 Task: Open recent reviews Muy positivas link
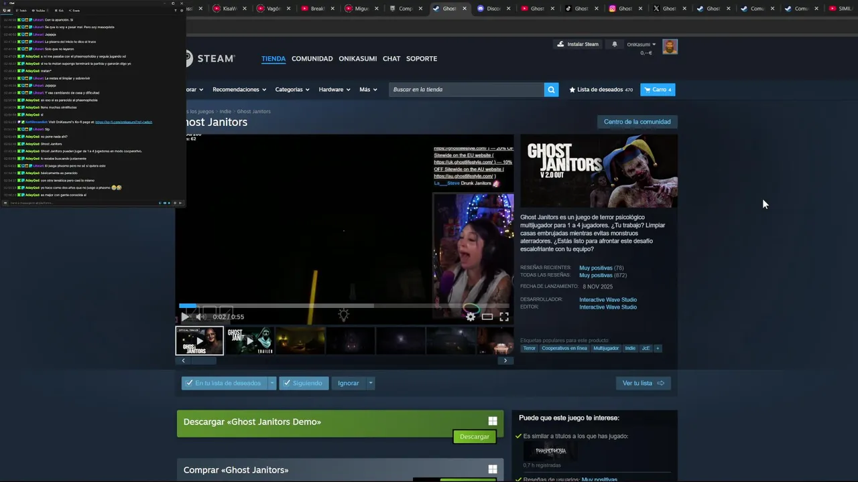coord(596,268)
